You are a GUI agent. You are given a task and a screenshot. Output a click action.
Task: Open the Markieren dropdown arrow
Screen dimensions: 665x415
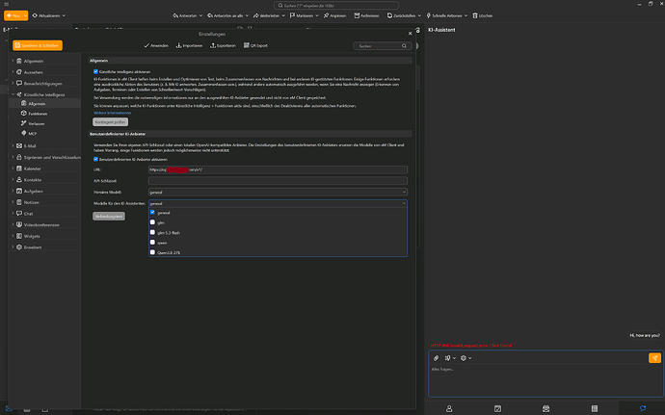317,15
